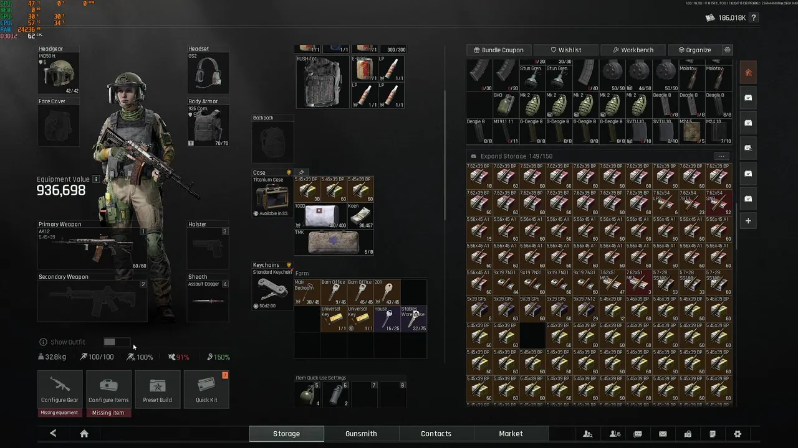798x448 pixels.
Task: Click the empty Backpack slot
Action: tap(272, 142)
